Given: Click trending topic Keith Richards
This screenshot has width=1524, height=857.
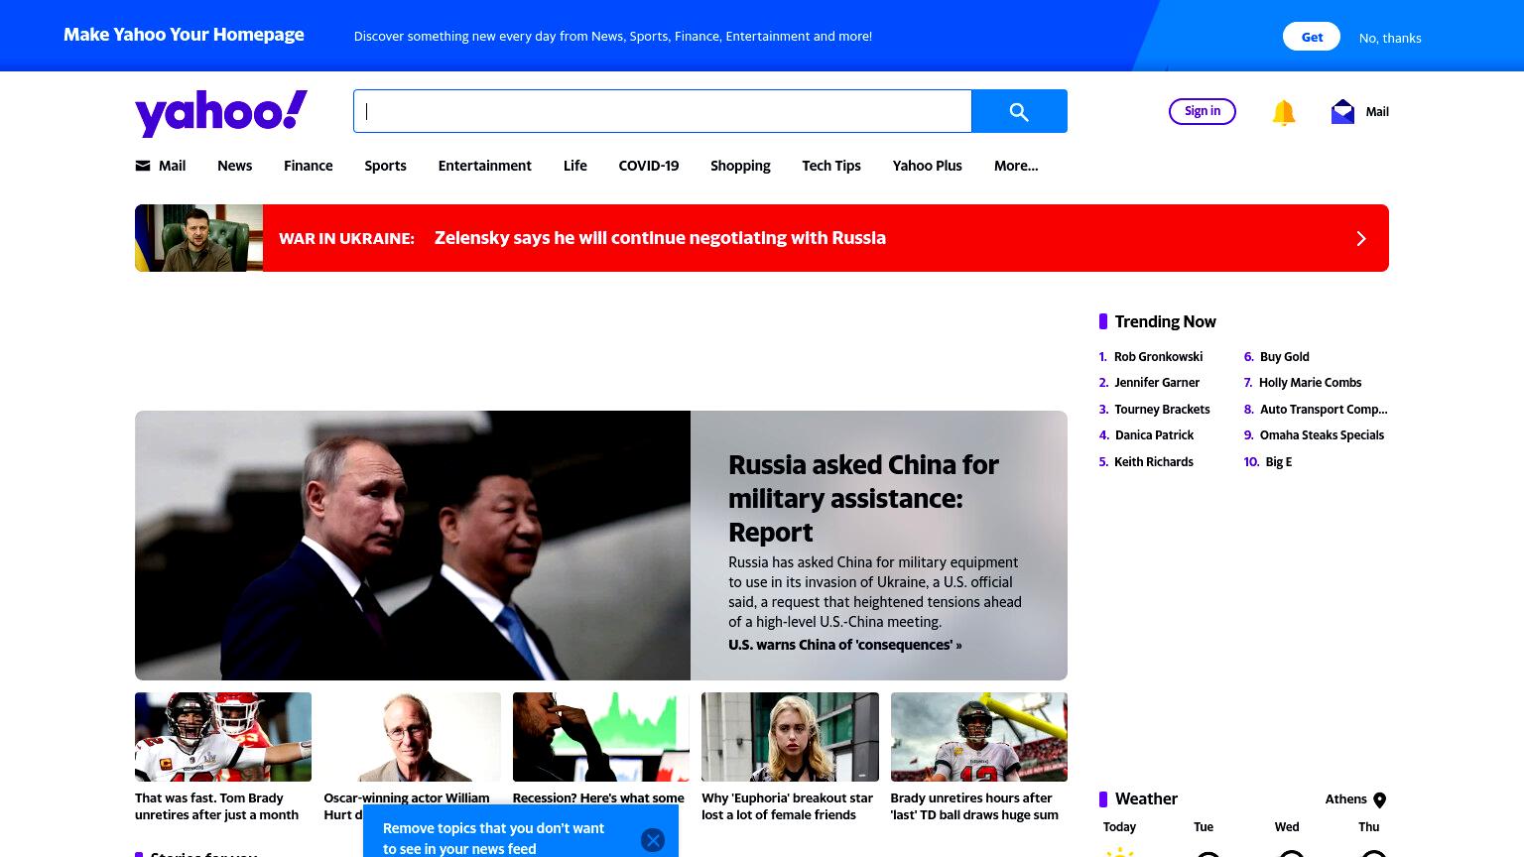Looking at the screenshot, I should (1154, 462).
